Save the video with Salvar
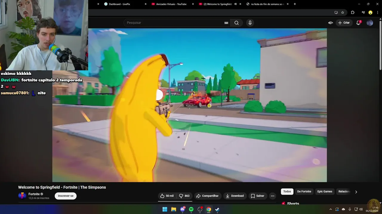The image size is (382, 214). point(258,196)
